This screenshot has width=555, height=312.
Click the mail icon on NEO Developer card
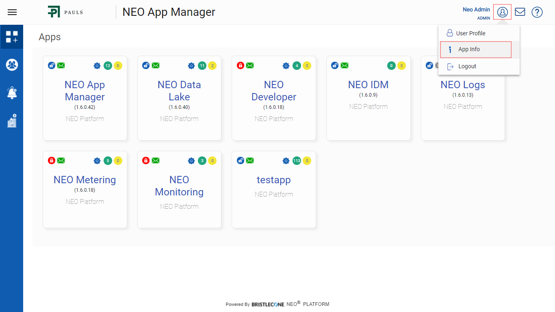[x=250, y=65]
